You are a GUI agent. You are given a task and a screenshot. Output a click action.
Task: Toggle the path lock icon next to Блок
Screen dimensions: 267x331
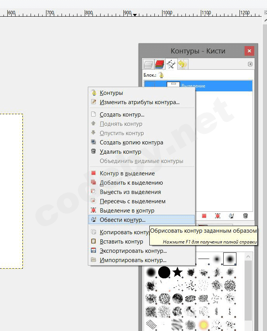161,75
